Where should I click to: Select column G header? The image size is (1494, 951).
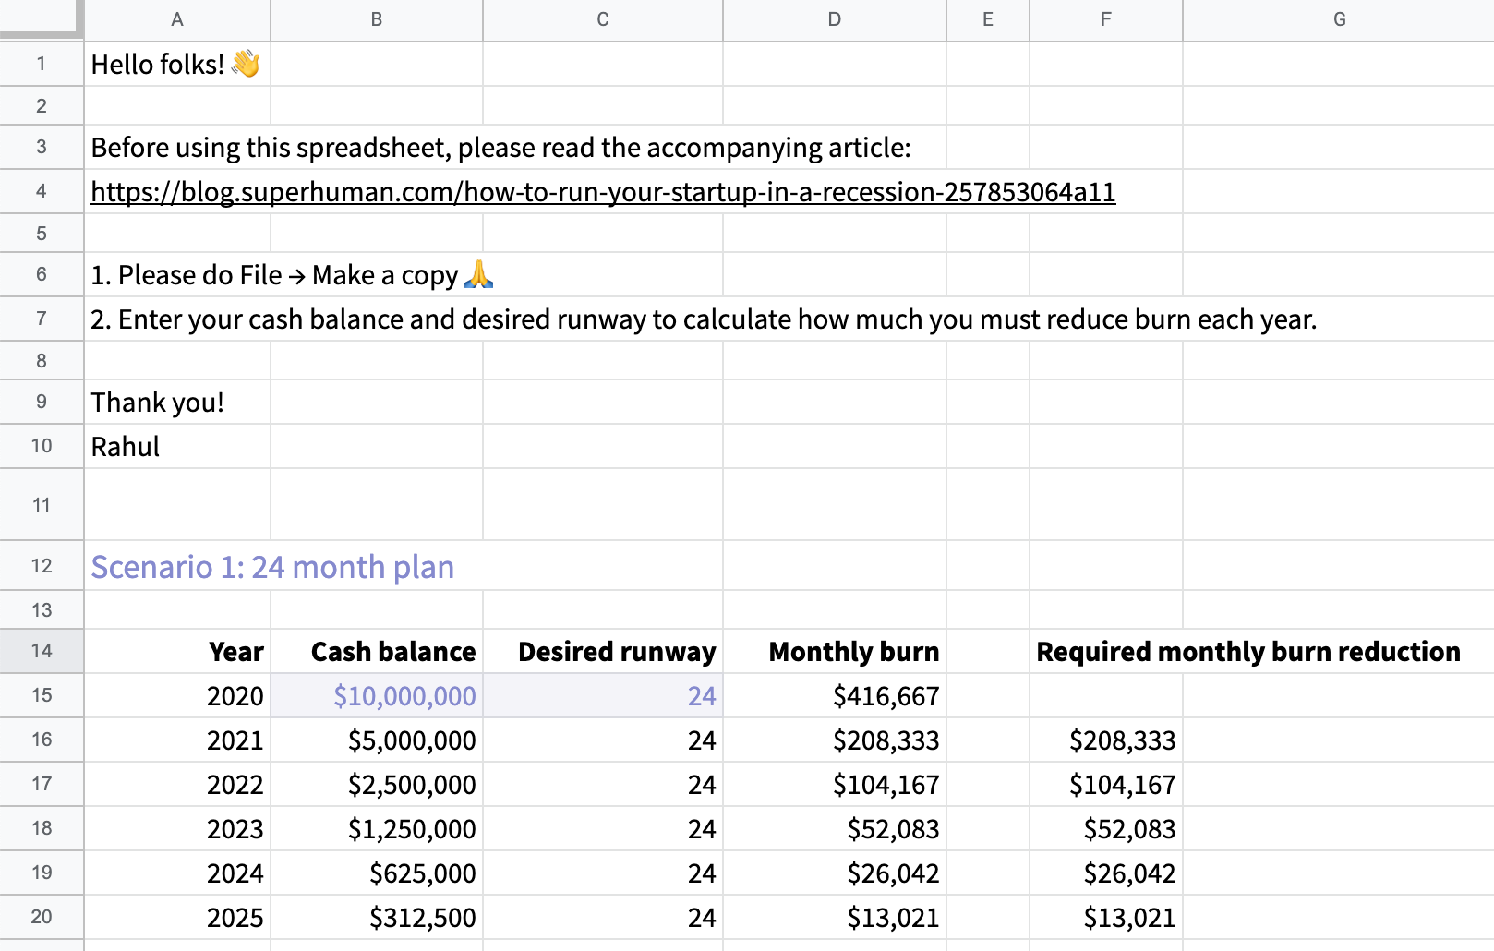[1339, 19]
